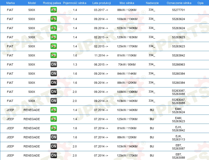This screenshot has width=209, height=160.
Task: Click the petrol icon in the Jeep 1.4 103kW / 140KM row
Action: [53, 110]
